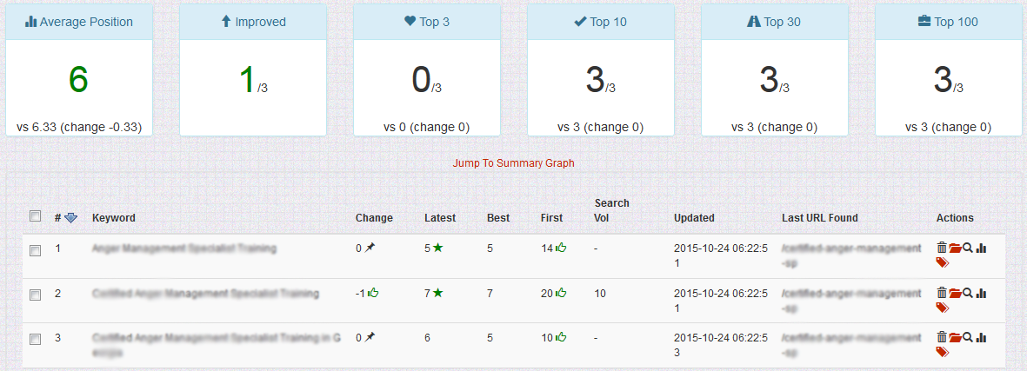Click the red tags icon in row 2
The width and height of the screenshot is (1027, 371).
tap(943, 308)
